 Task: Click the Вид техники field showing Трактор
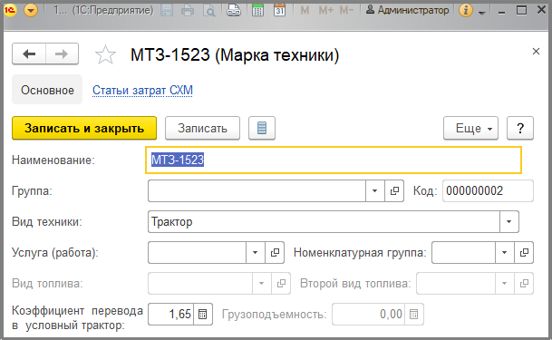[x=324, y=222]
